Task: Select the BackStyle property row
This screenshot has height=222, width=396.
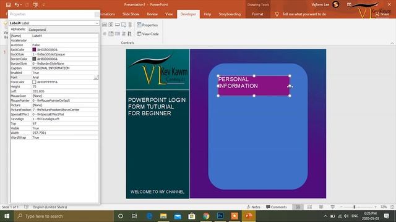Action: click(54, 54)
